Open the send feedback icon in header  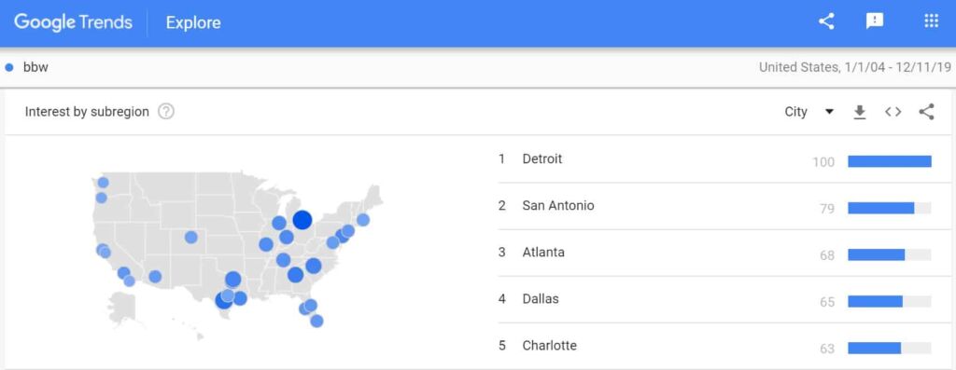point(875,22)
